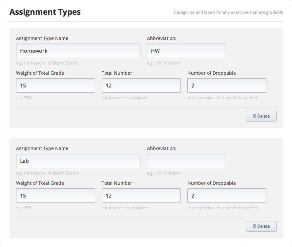This screenshot has height=247, width=292.
Task: Focus the empty Abbreviation field for Lab
Action: coord(186,161)
